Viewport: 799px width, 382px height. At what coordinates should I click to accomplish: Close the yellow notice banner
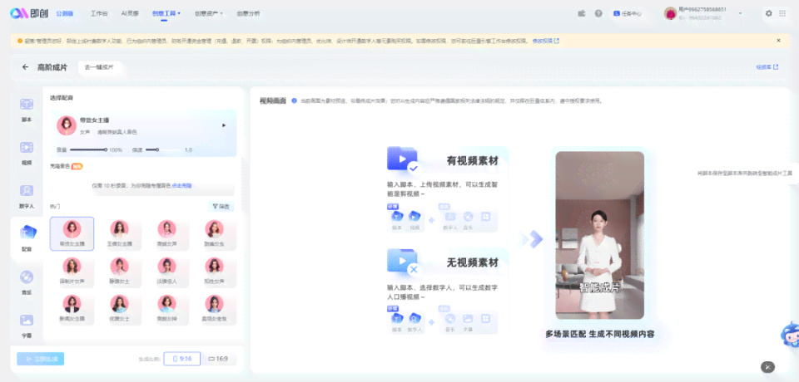tap(778, 40)
